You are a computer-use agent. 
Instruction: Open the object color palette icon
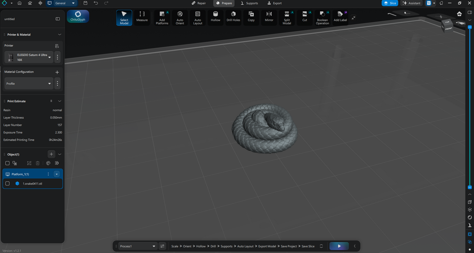tap(48, 163)
